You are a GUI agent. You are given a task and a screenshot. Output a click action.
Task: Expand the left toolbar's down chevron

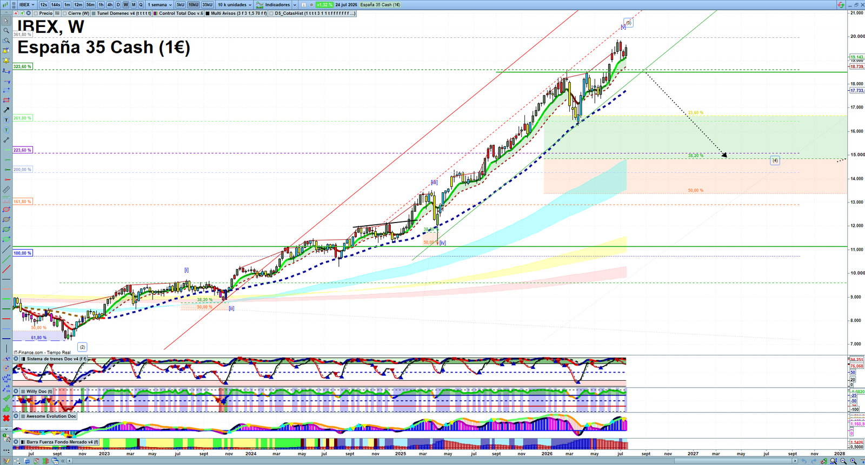coord(6,428)
